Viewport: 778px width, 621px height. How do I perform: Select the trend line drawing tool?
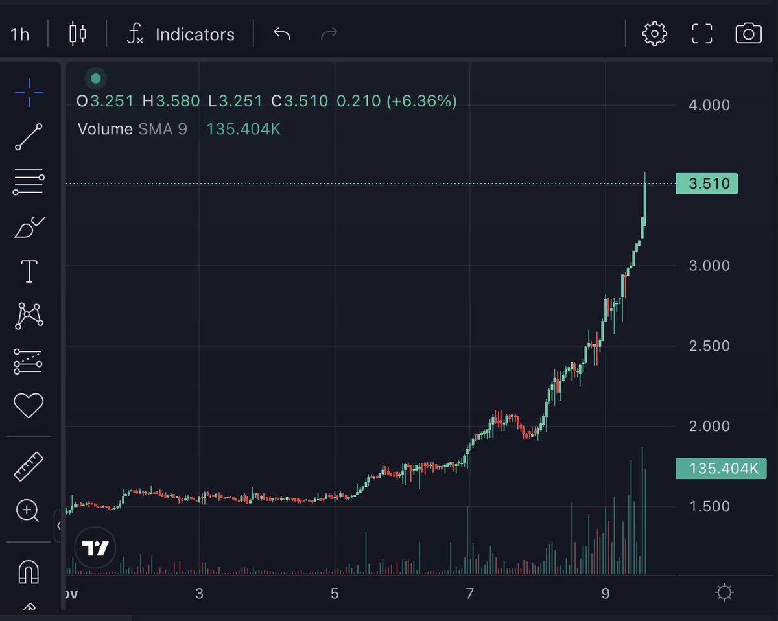pos(29,137)
